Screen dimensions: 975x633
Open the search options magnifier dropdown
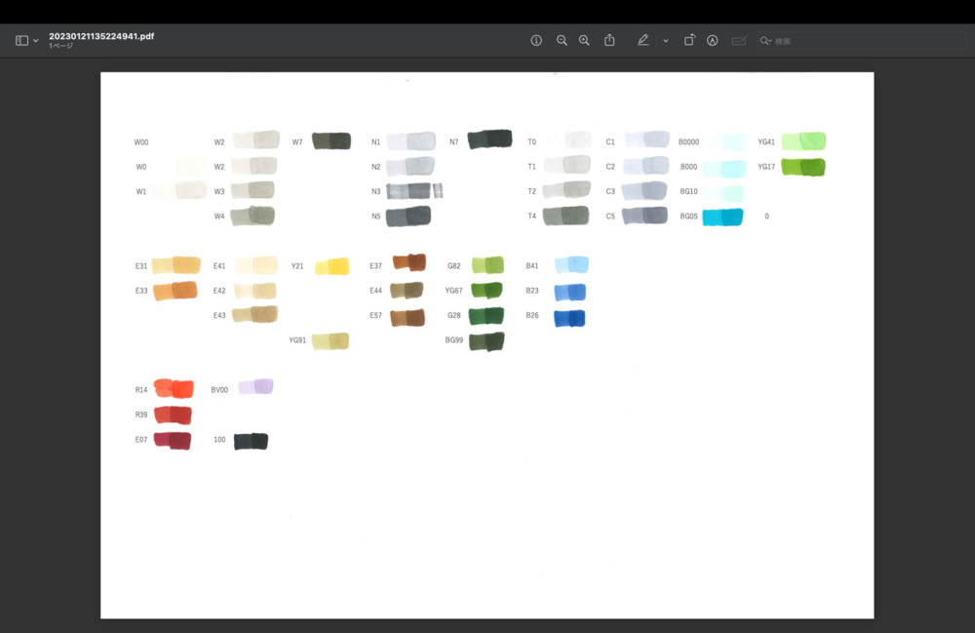(765, 41)
